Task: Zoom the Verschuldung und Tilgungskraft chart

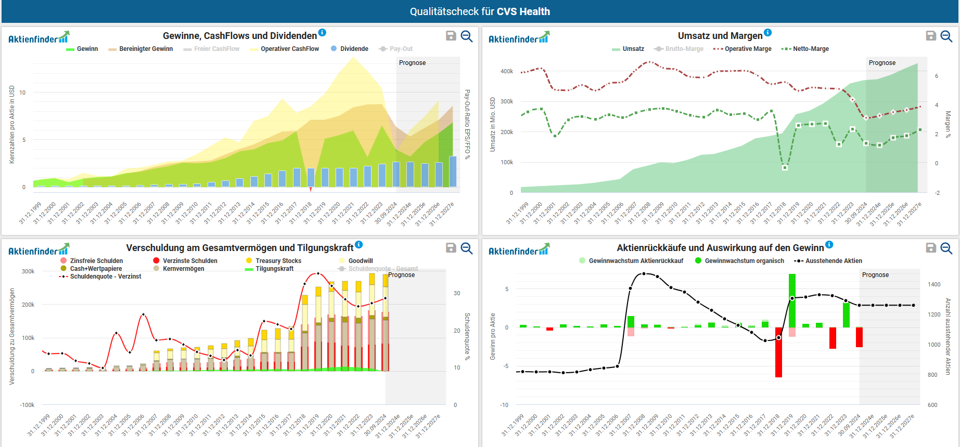Action: click(467, 248)
